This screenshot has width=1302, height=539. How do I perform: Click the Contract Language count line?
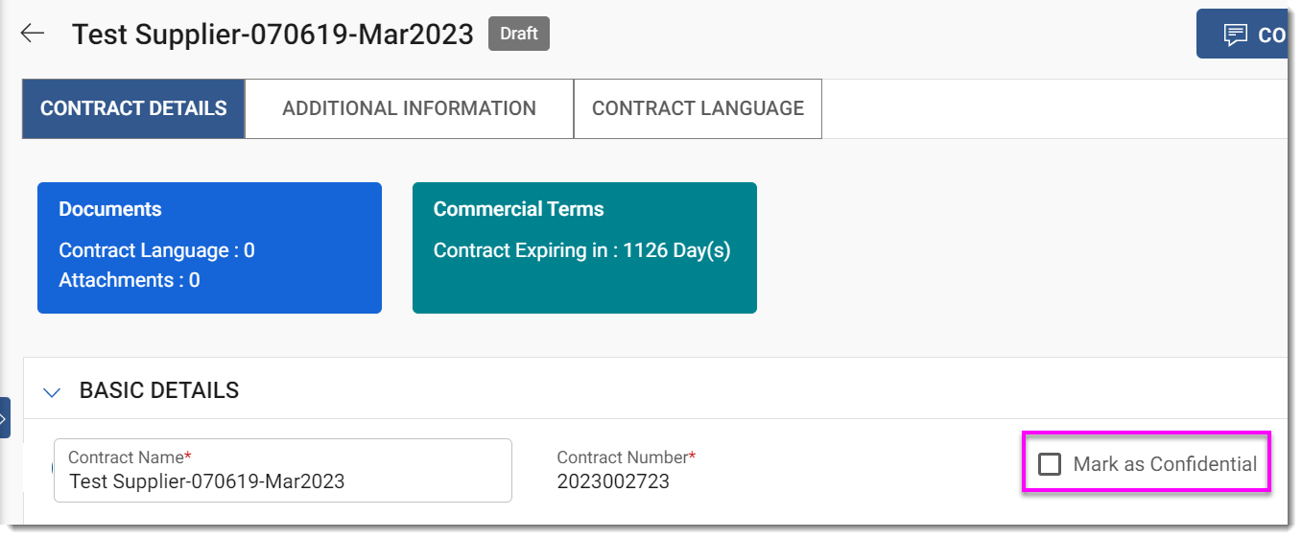click(156, 250)
